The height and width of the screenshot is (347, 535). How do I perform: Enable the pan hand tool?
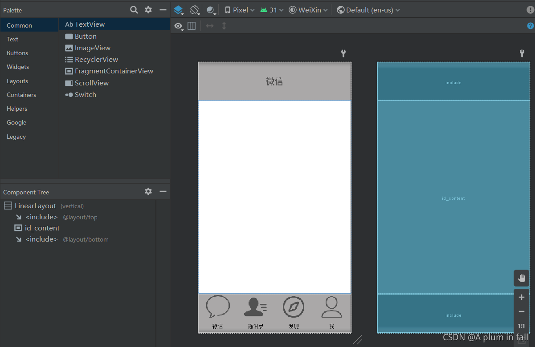coord(522,278)
